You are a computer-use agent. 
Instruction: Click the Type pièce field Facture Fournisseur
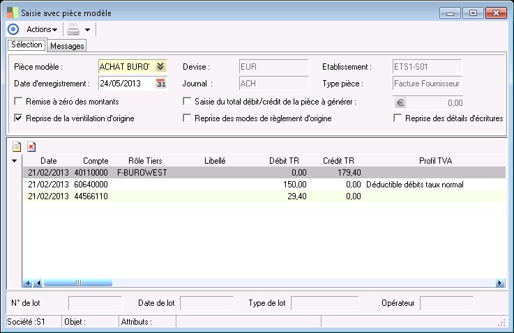point(427,84)
